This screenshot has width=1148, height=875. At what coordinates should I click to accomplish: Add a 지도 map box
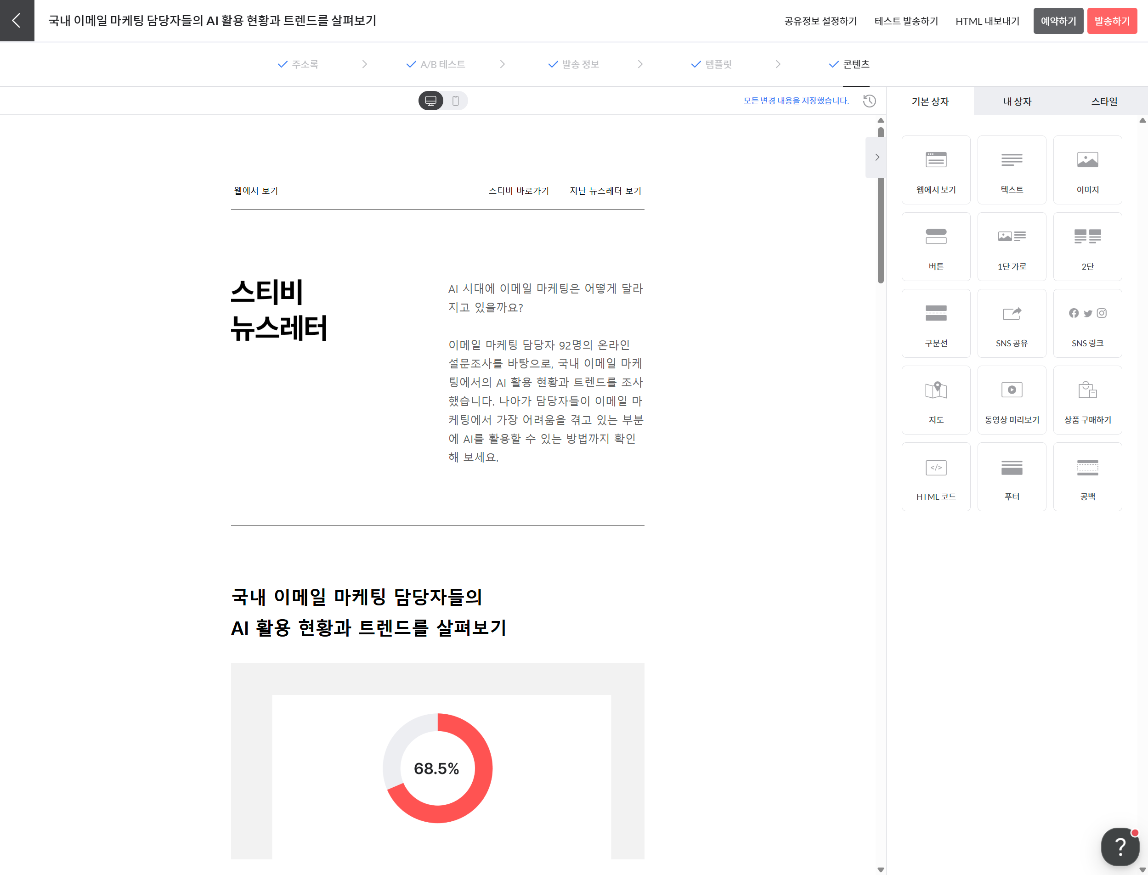point(935,400)
